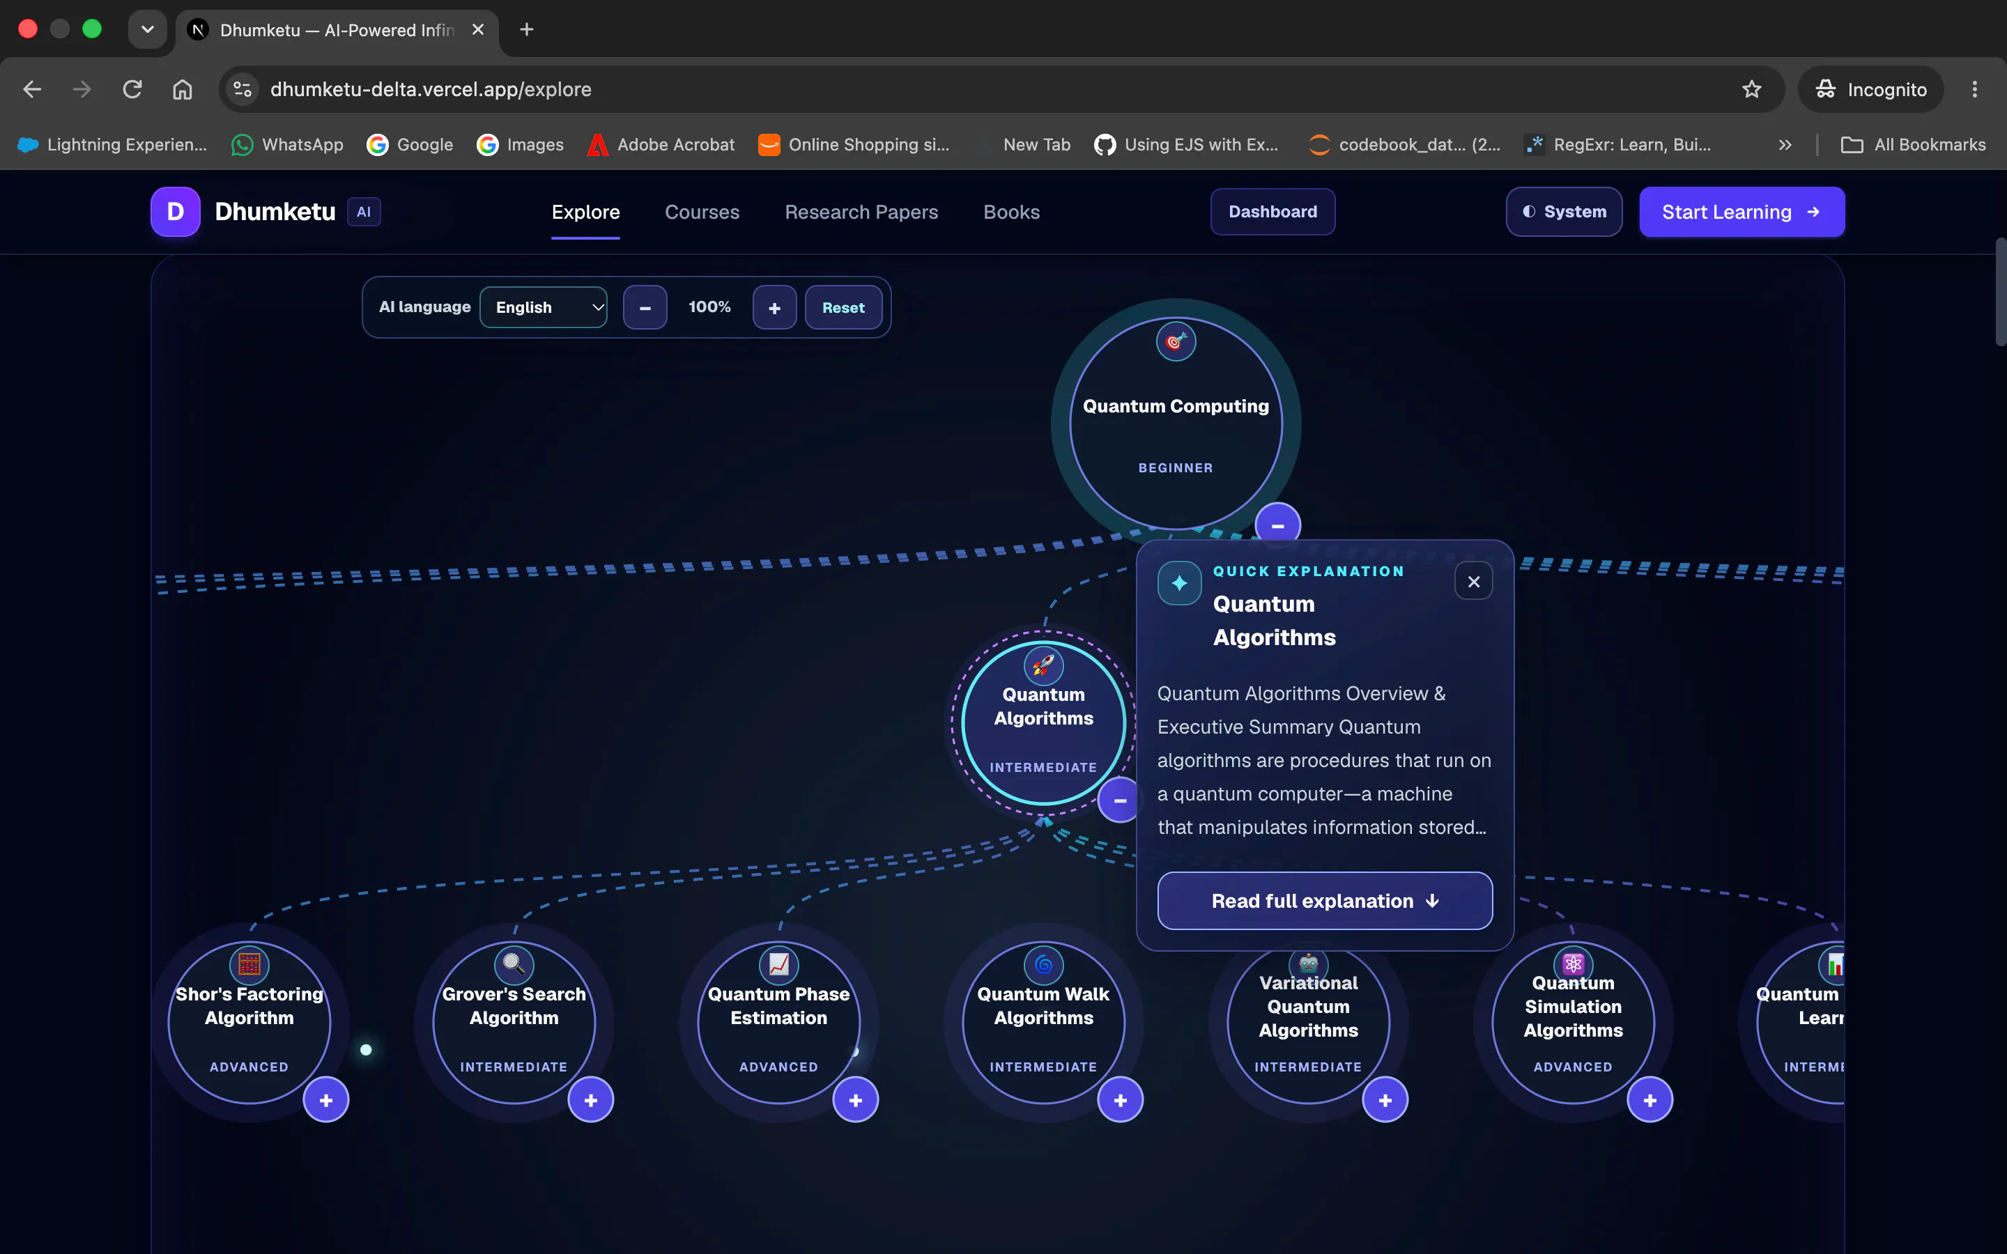Click Read full explanation button
This screenshot has height=1254, width=2007.
click(1325, 901)
